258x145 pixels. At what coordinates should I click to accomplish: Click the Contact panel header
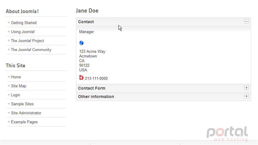point(163,22)
